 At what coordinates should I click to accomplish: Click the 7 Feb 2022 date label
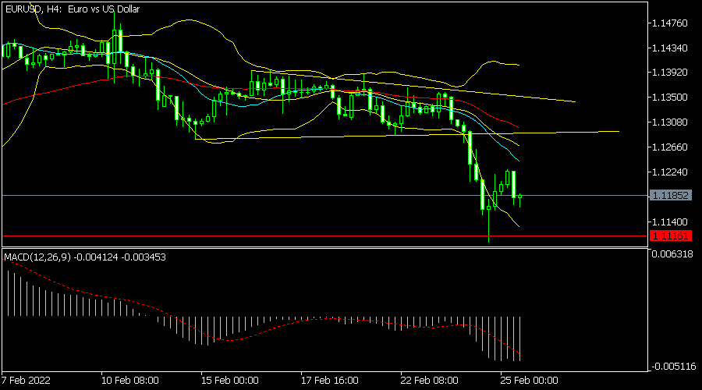(x=26, y=381)
